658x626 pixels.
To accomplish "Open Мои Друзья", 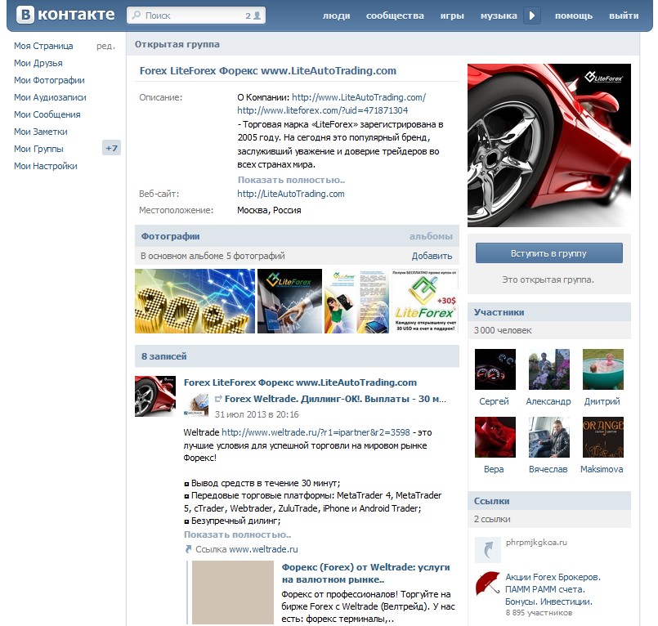I will tap(38, 63).
